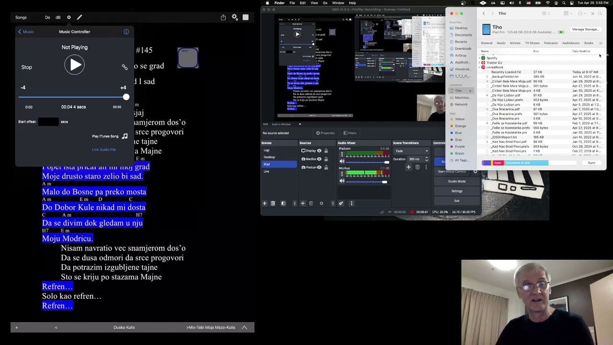Toggle visibility of MacBook source in OBS
The width and height of the screenshot is (613, 345).
pos(319,159)
